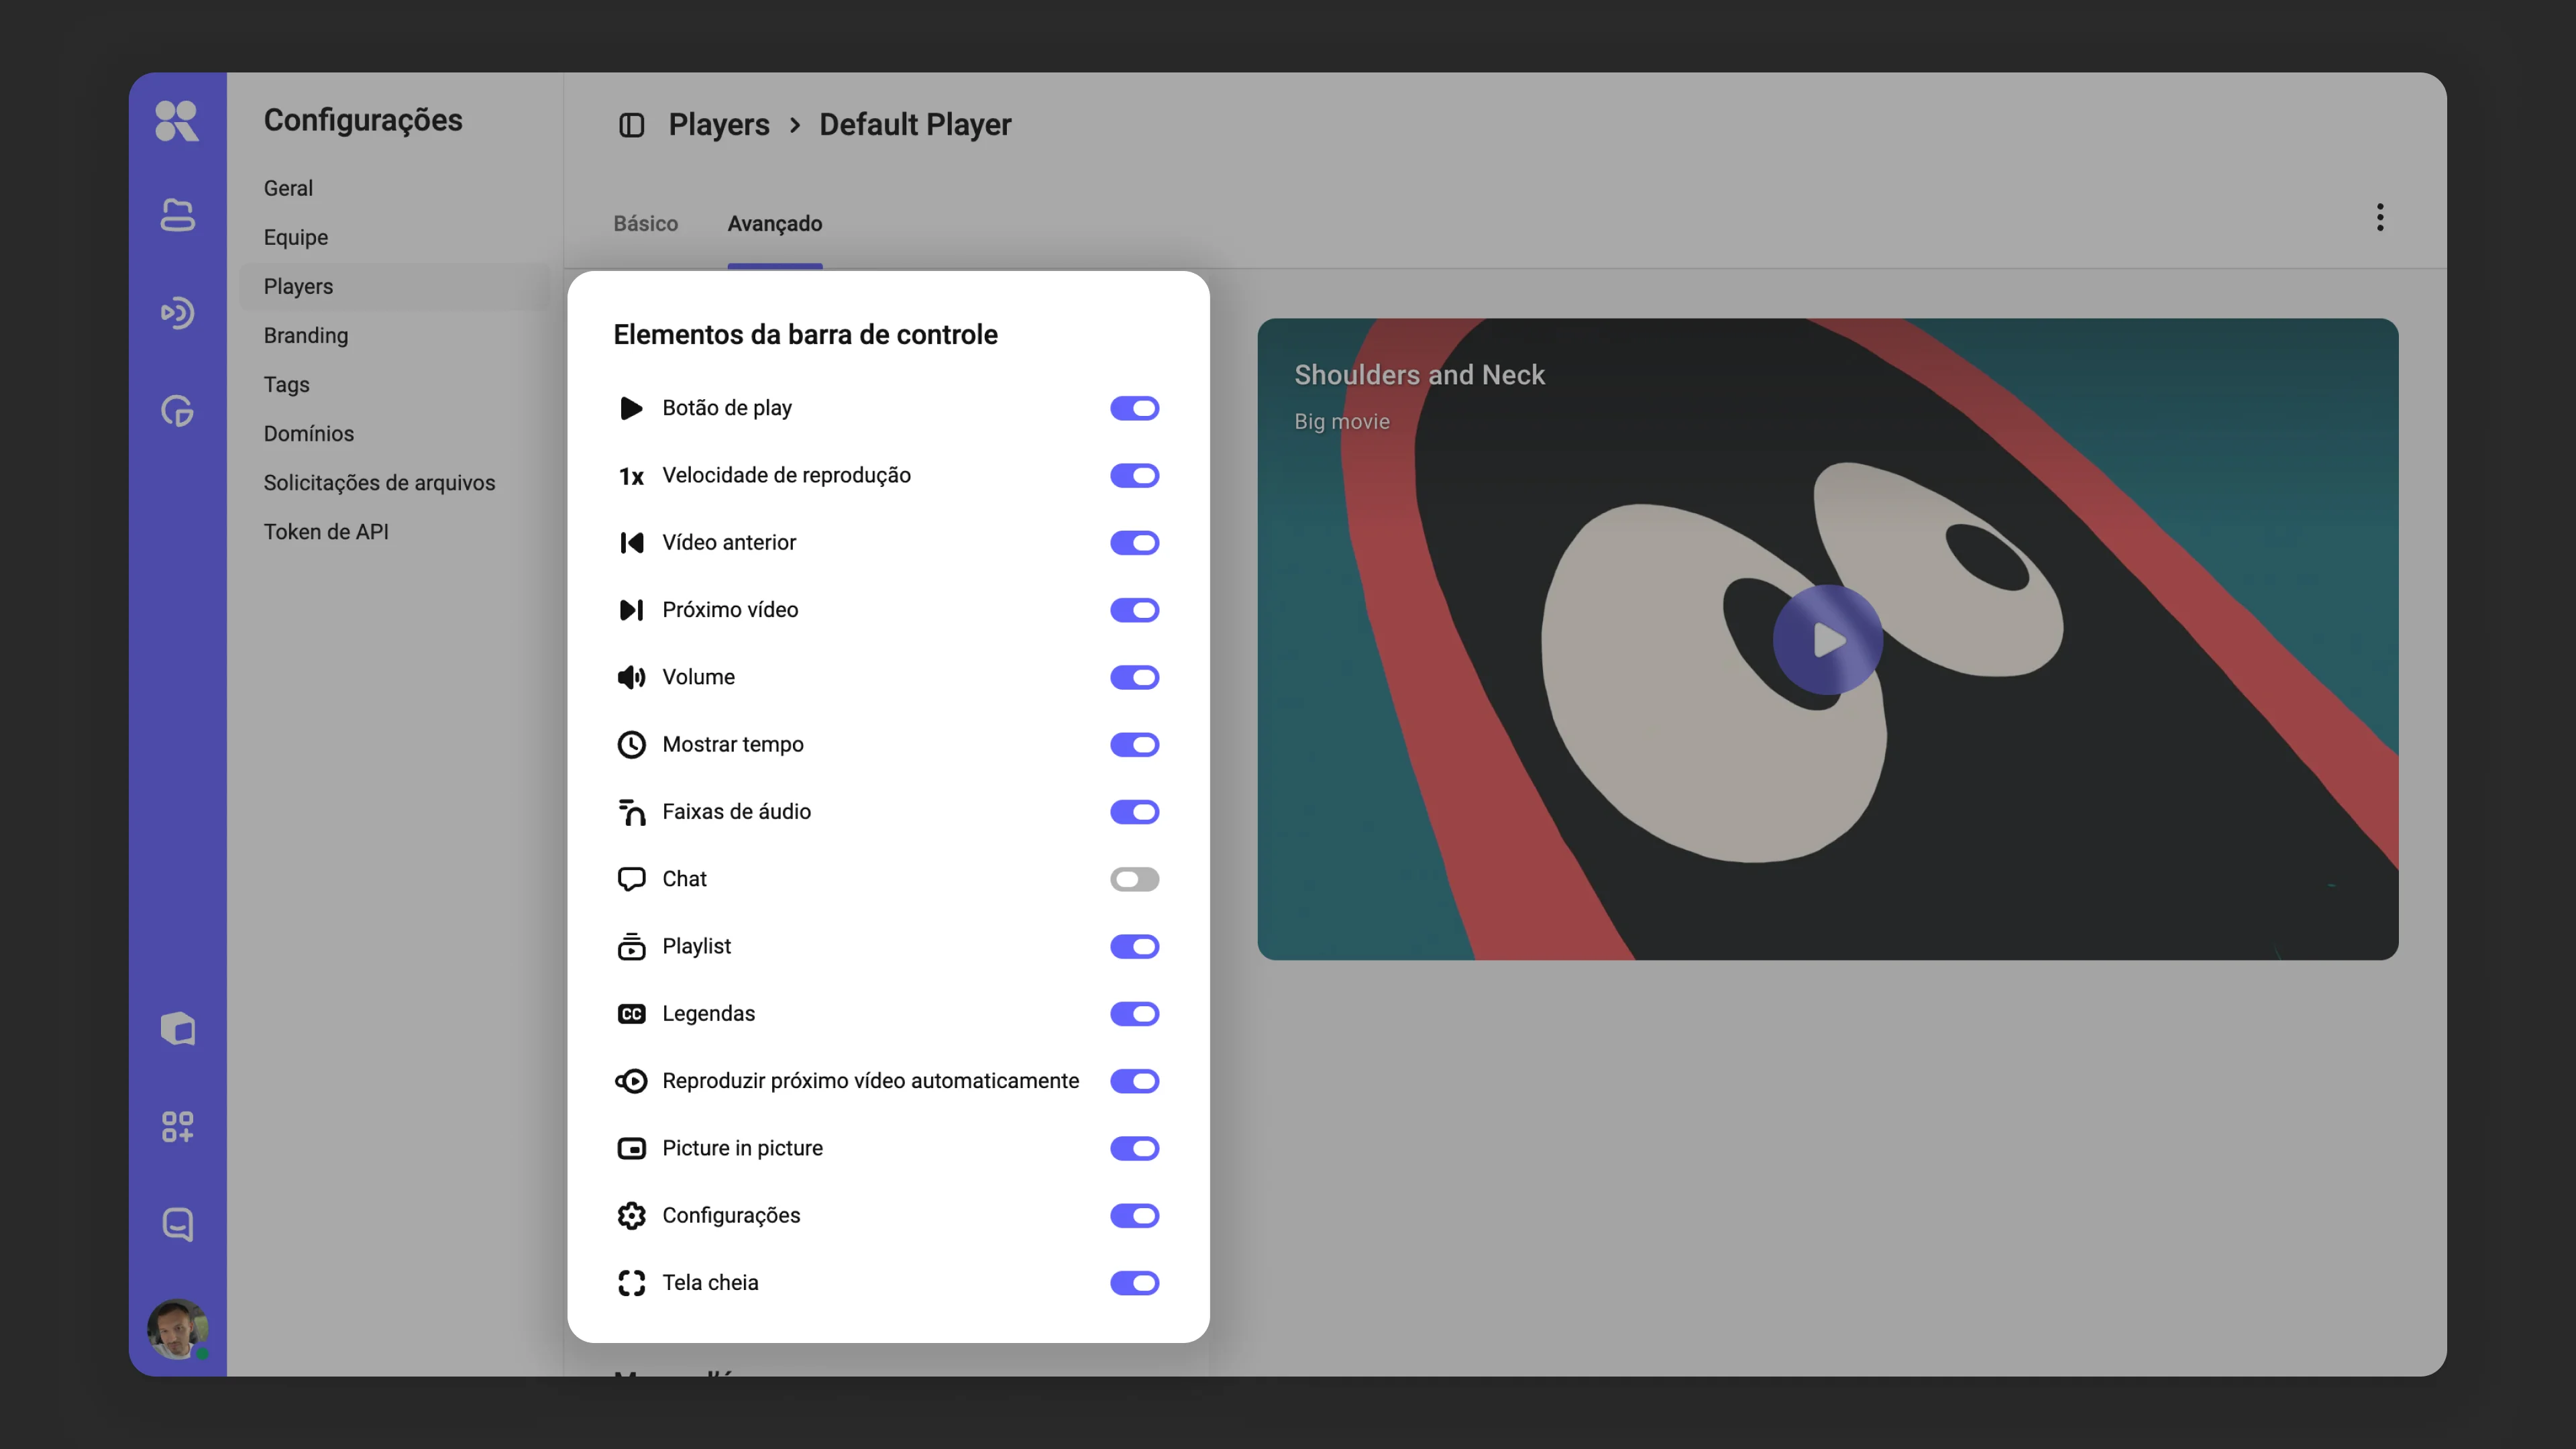2576x1449 pixels.
Task: Click the Players breadcrumb link
Action: (x=719, y=125)
